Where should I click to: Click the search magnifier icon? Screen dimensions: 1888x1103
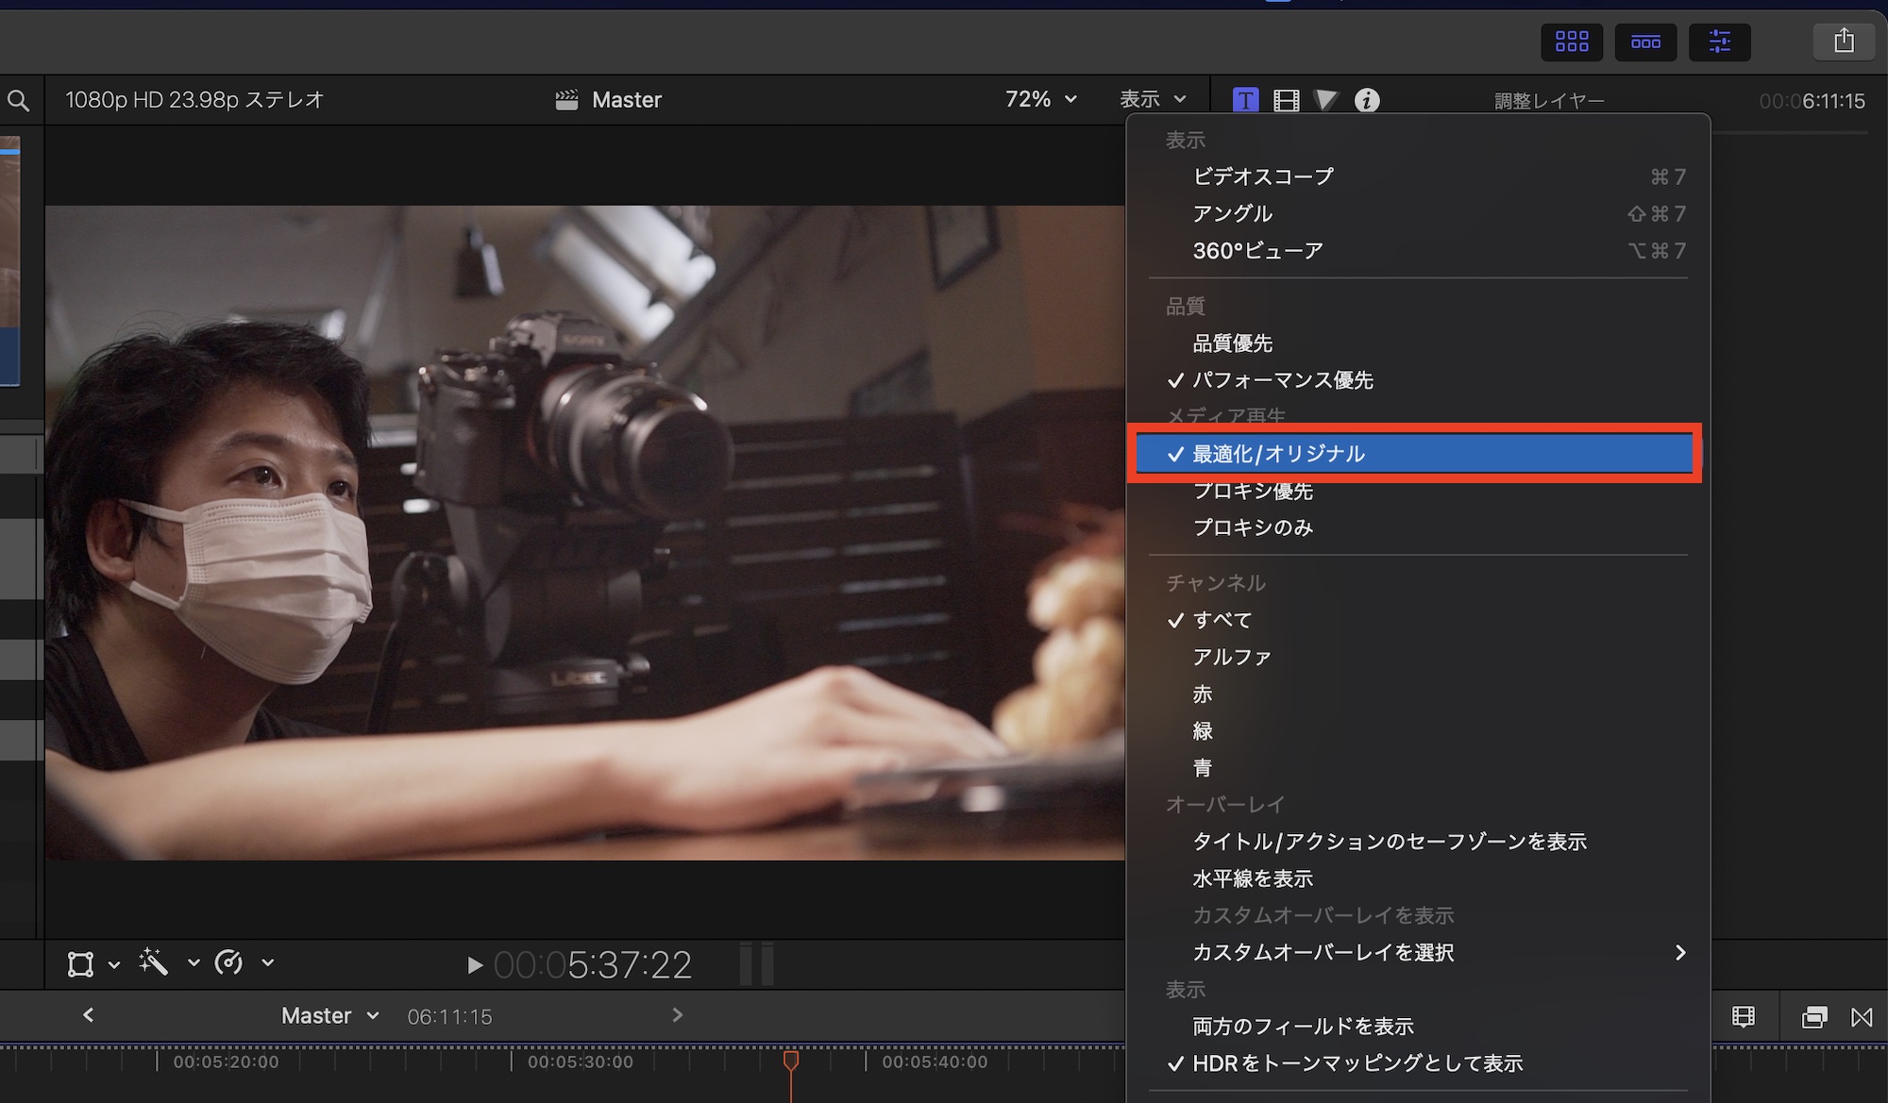18,100
